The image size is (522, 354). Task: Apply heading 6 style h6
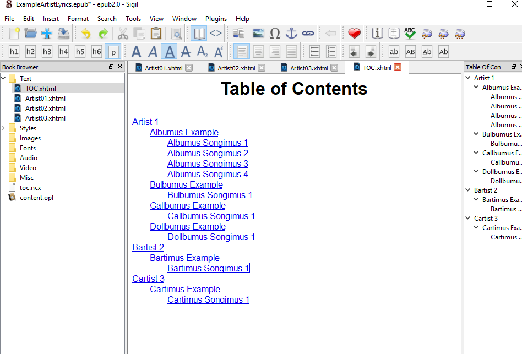pos(96,52)
